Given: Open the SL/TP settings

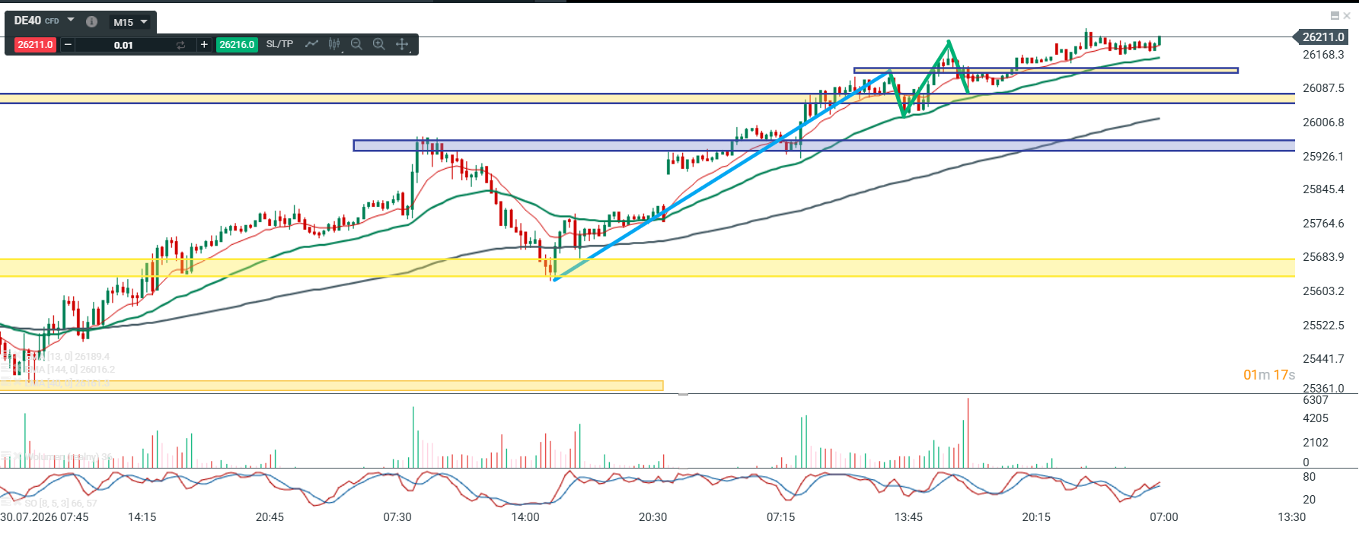Looking at the screenshot, I should coord(279,44).
